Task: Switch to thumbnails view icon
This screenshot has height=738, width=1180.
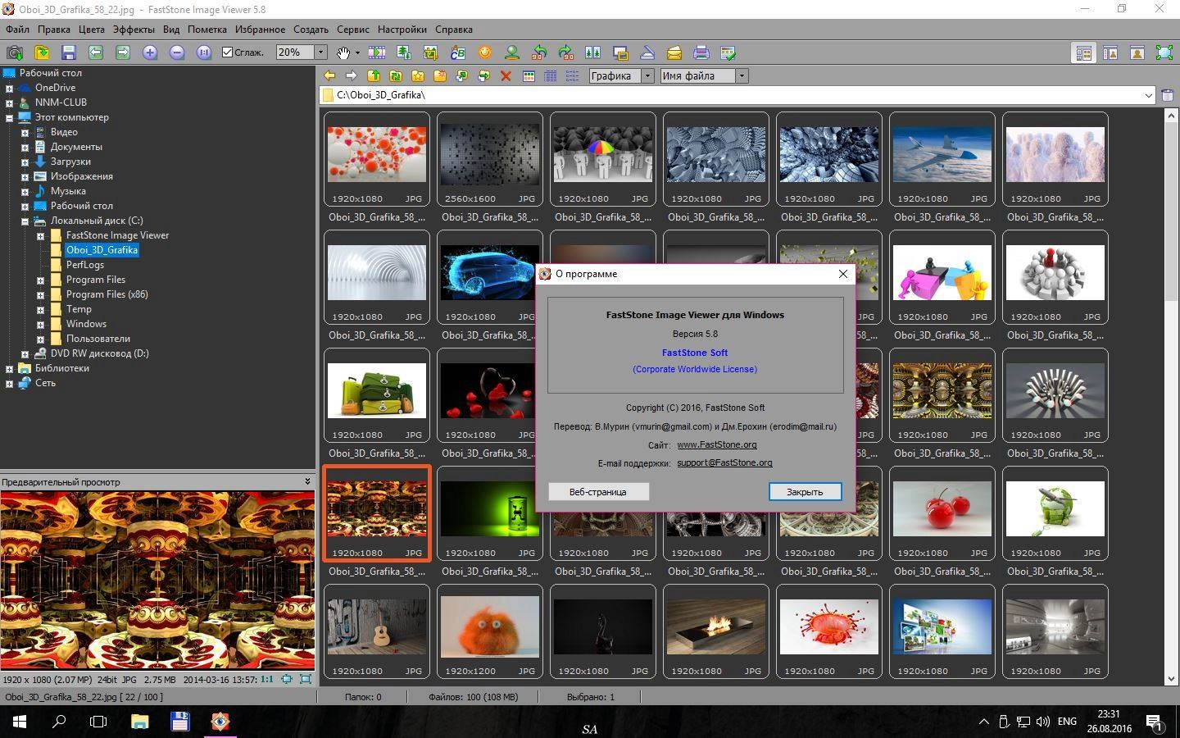Action: point(529,75)
